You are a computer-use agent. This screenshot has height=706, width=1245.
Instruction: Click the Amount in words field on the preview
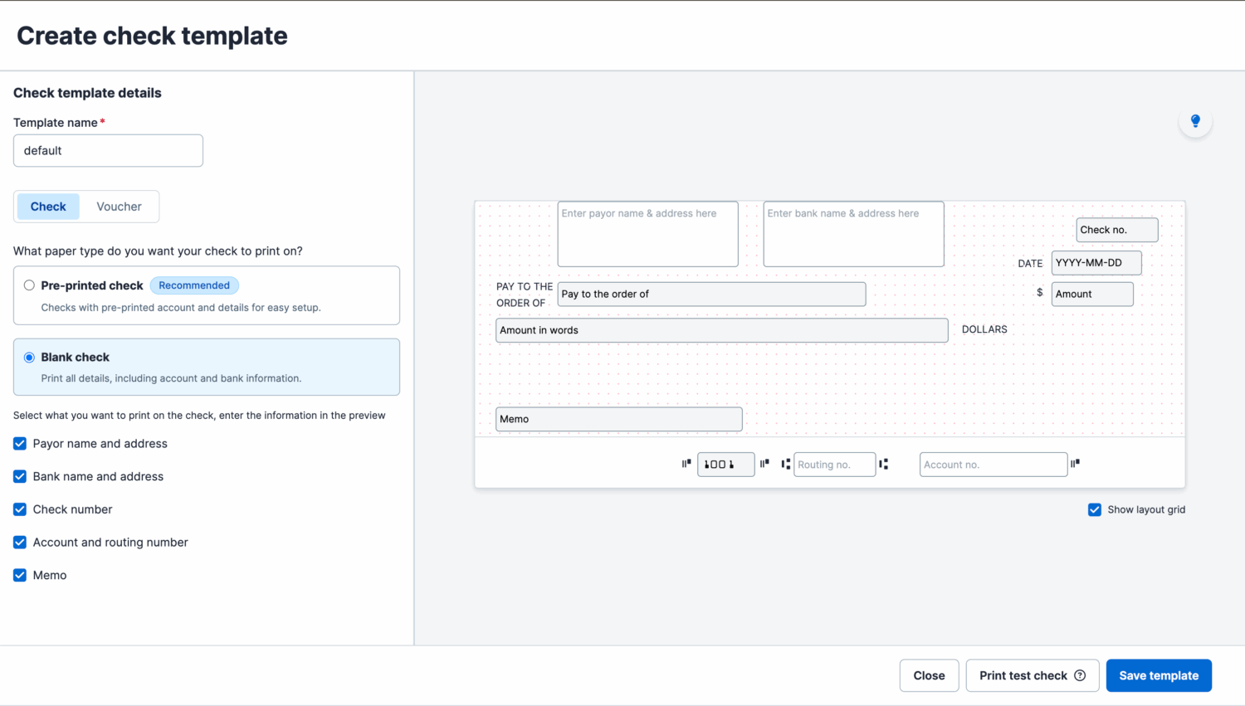pos(720,329)
